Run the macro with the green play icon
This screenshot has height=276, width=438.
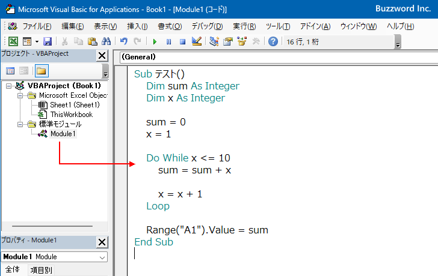pos(155,42)
